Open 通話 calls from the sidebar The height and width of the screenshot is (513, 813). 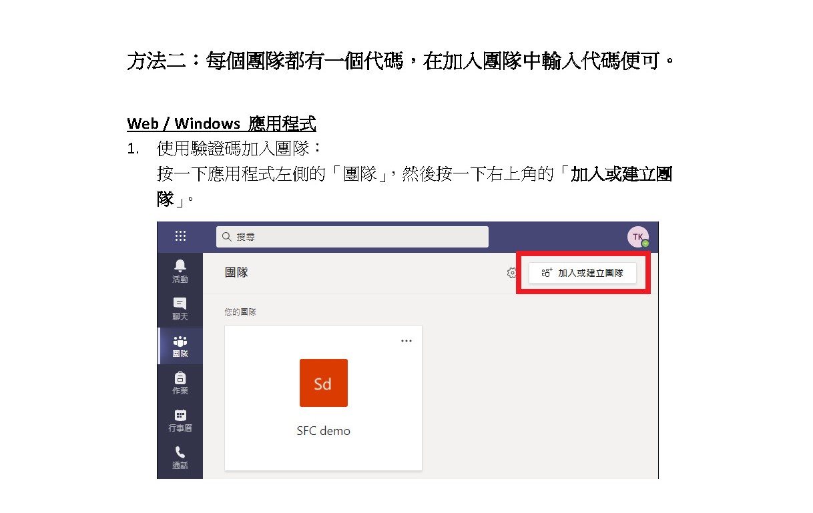pyautogui.click(x=180, y=458)
